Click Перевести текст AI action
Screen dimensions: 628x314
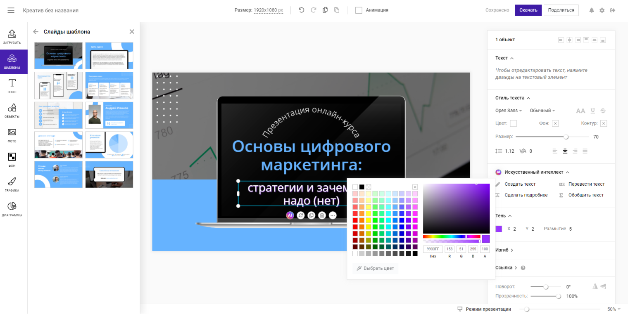pos(582,184)
